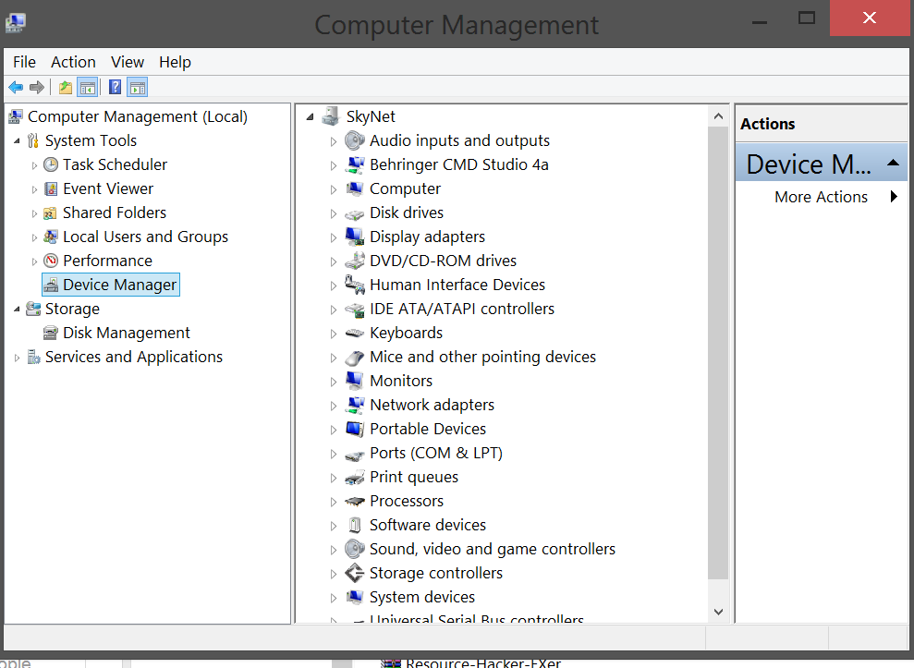Viewport: 914px width, 668px height.
Task: Select the Performance gauge icon
Action: pos(51,261)
